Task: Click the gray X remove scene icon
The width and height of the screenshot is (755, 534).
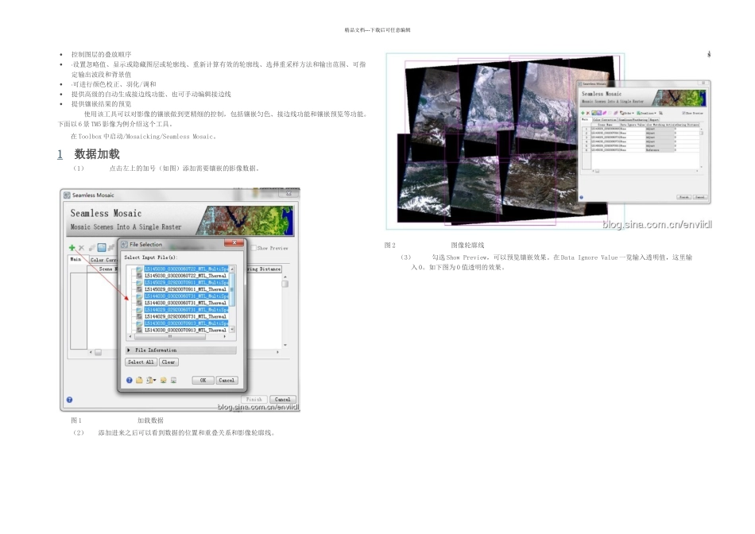Action: pos(81,247)
